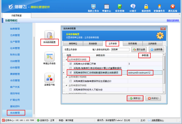Open 账务处理 in the sidebar

15,55
